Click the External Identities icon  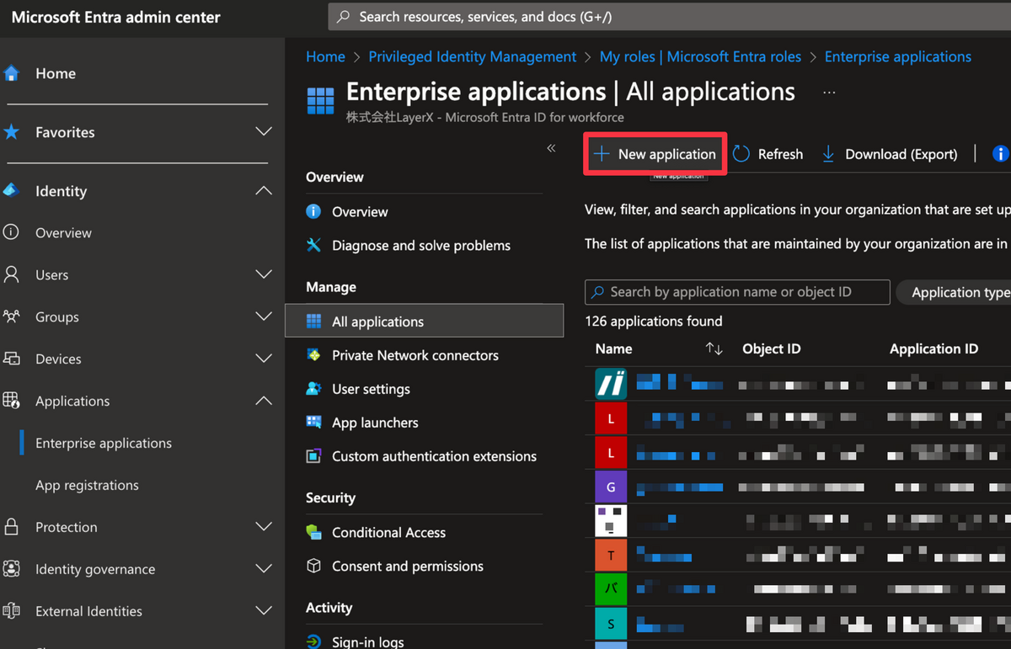click(x=11, y=611)
